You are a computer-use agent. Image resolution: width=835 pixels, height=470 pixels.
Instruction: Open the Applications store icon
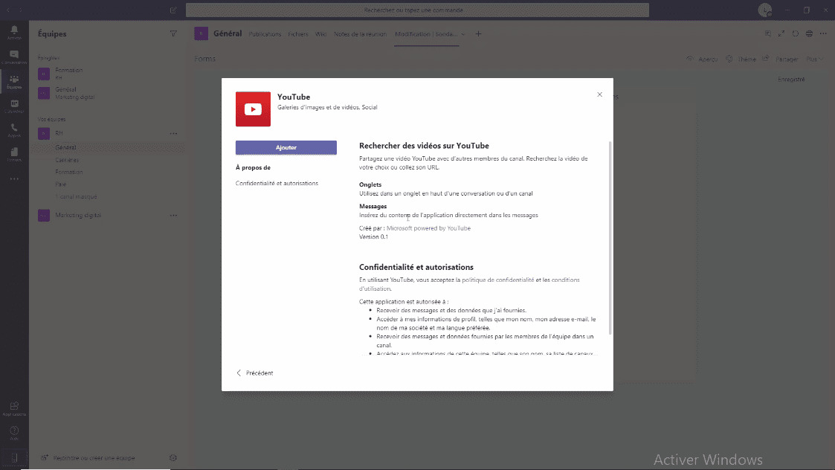14,409
